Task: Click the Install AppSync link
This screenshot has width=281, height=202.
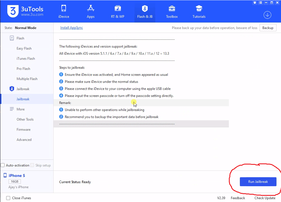Action: tap(72, 28)
